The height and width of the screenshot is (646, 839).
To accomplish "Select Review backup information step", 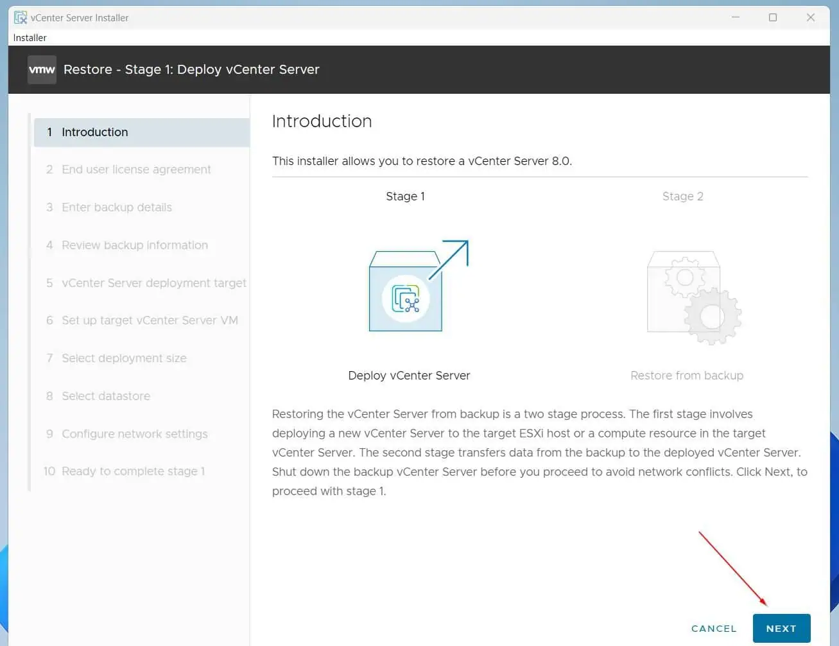I will point(127,245).
